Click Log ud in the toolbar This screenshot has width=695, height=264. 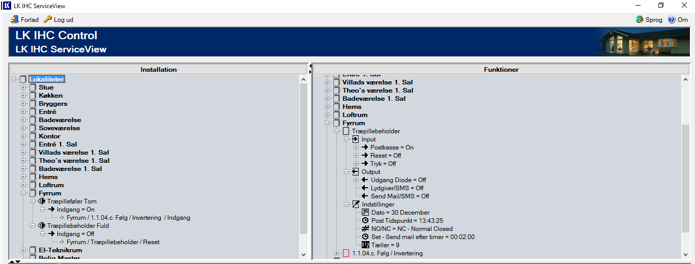pyautogui.click(x=59, y=20)
